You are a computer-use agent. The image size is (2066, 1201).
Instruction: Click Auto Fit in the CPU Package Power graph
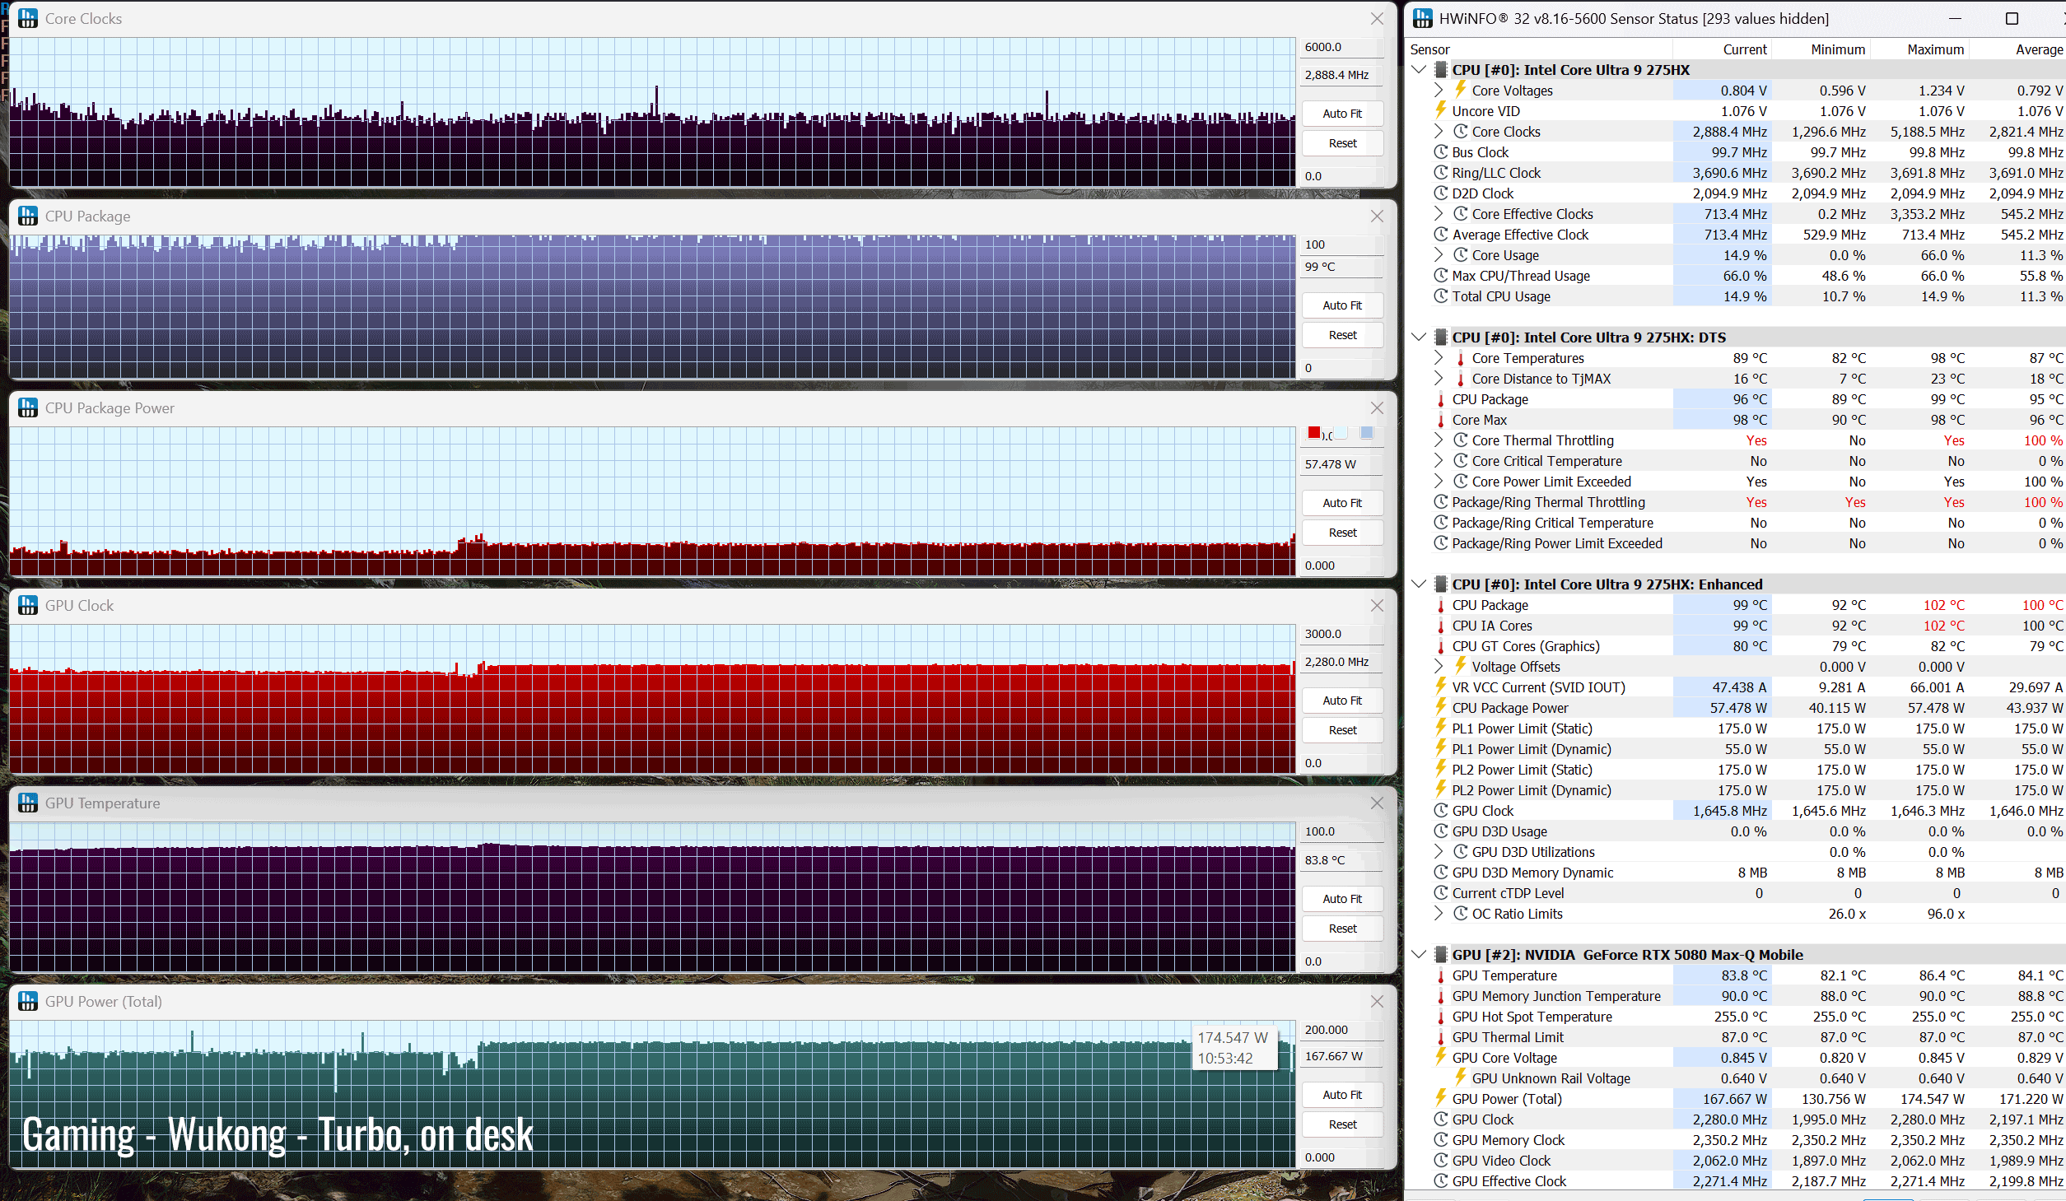pos(1342,503)
